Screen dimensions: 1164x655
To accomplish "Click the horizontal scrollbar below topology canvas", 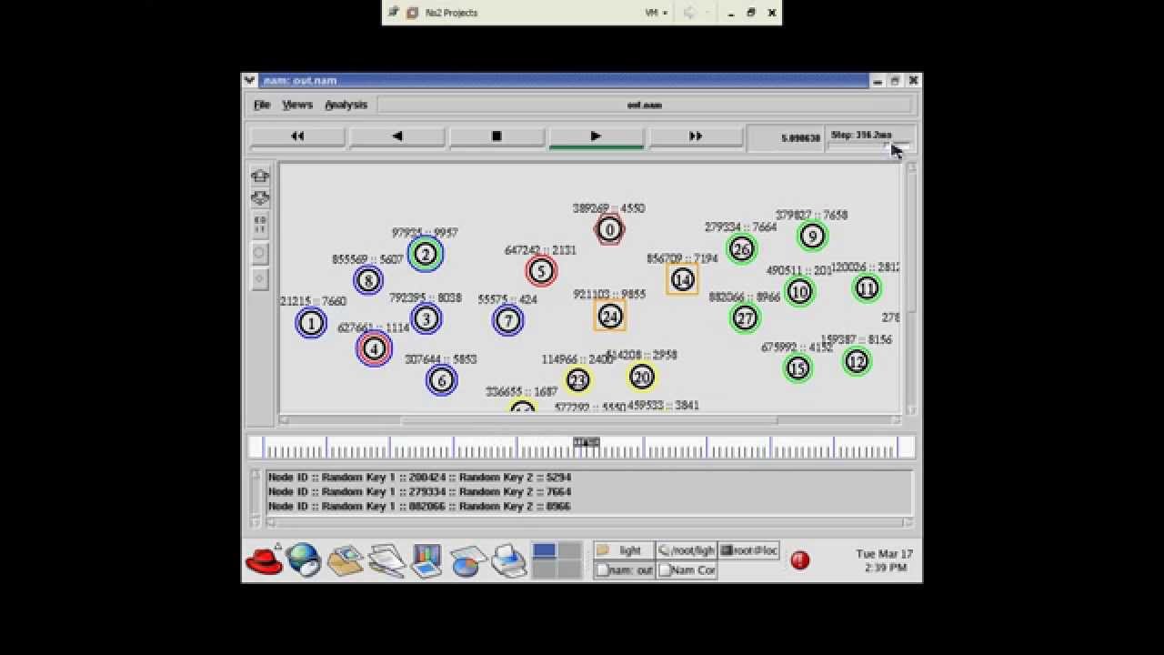I will click(589, 420).
